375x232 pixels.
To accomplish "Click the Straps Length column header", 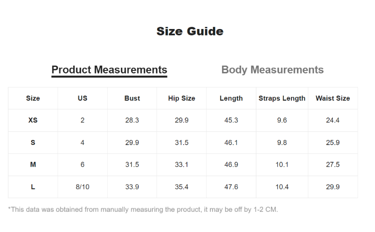I will tap(282, 98).
